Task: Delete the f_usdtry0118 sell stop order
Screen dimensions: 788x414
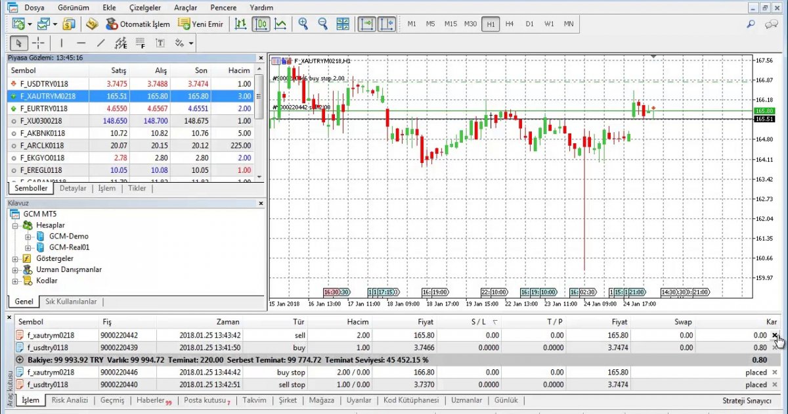Action: coord(774,385)
